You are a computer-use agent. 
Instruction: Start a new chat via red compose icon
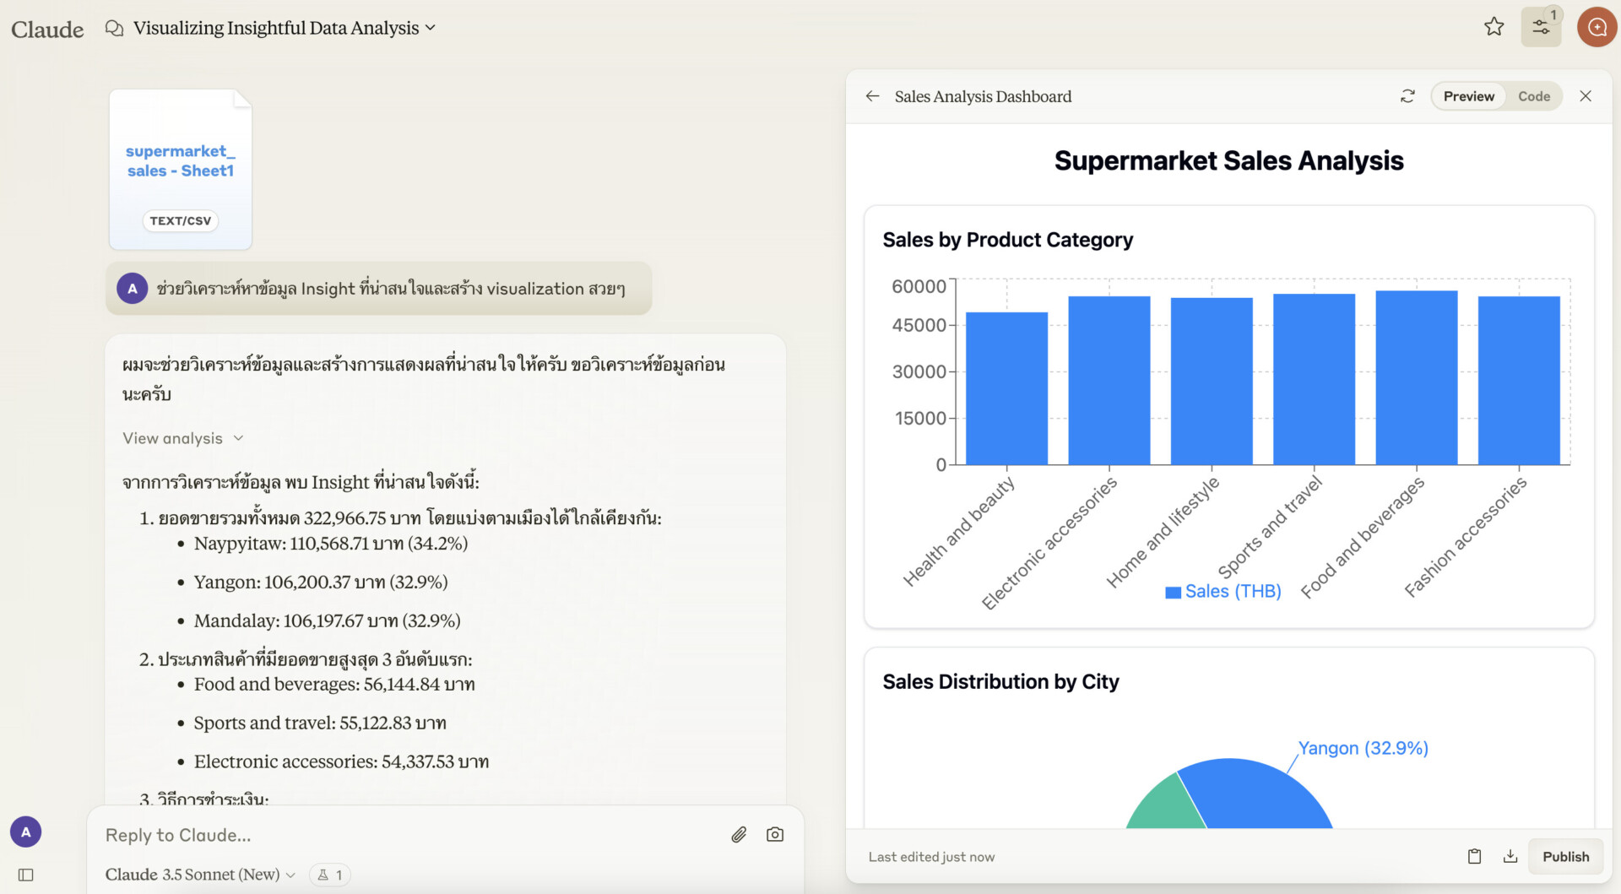(1597, 26)
